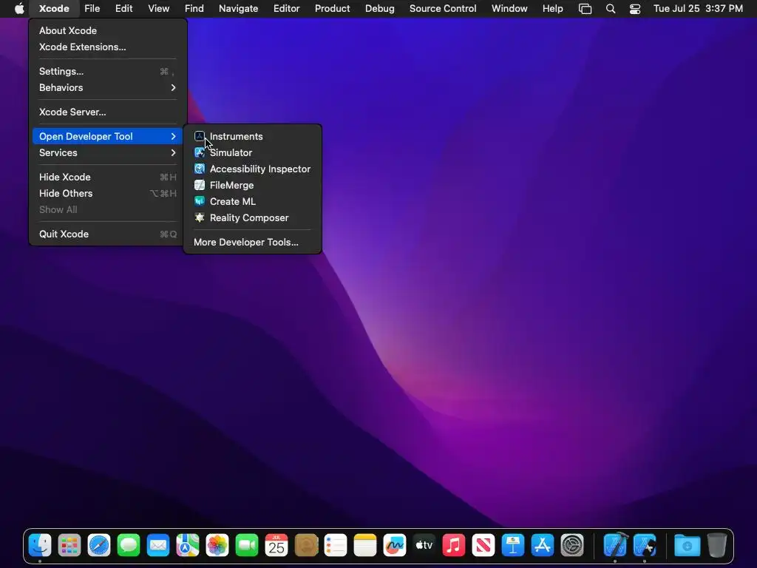Open System Settings from the Dock

[x=572, y=546]
